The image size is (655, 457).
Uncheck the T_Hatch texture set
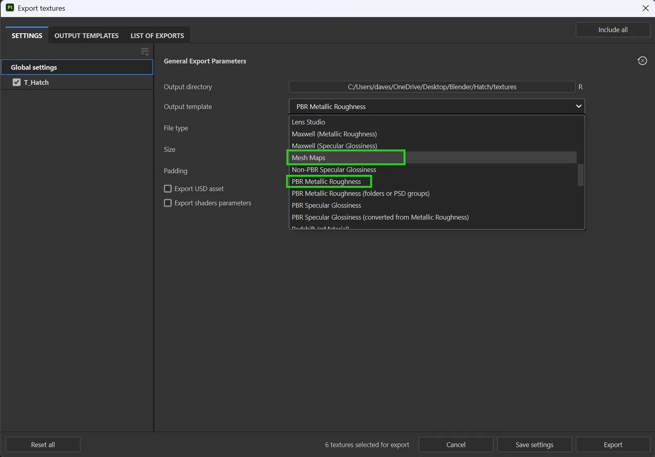[17, 82]
